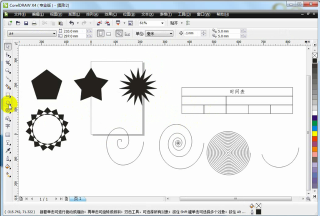
Task: Select the Pick tool
Action: pos(8,46)
